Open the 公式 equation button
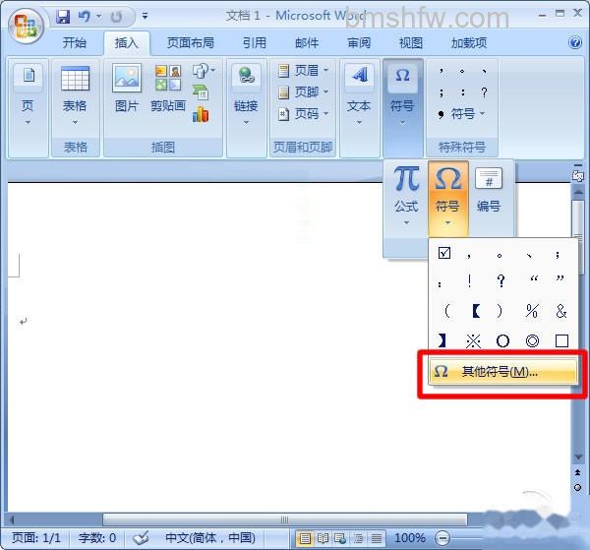590x550 pixels. [x=406, y=197]
